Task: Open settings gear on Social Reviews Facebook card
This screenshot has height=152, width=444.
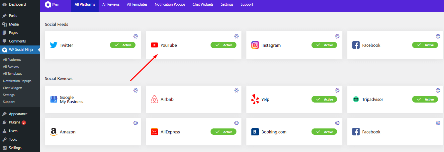Action: coord(438,123)
